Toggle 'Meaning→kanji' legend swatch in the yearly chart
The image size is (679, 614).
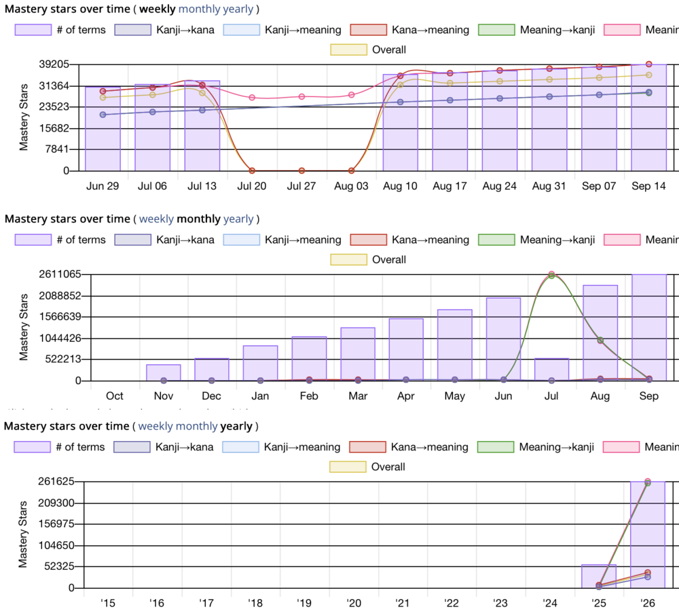pos(496,447)
